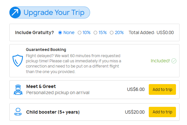Click the 10% label text

coord(87,32)
